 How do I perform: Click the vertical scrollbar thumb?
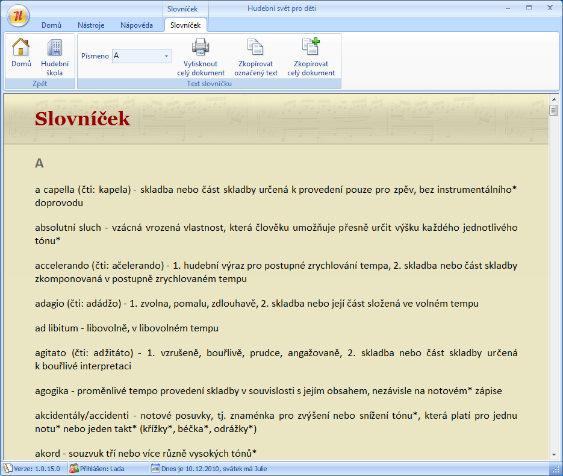point(553,110)
